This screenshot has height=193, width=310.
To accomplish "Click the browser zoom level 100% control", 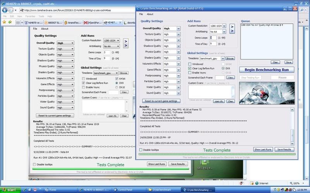I will click(296, 183).
